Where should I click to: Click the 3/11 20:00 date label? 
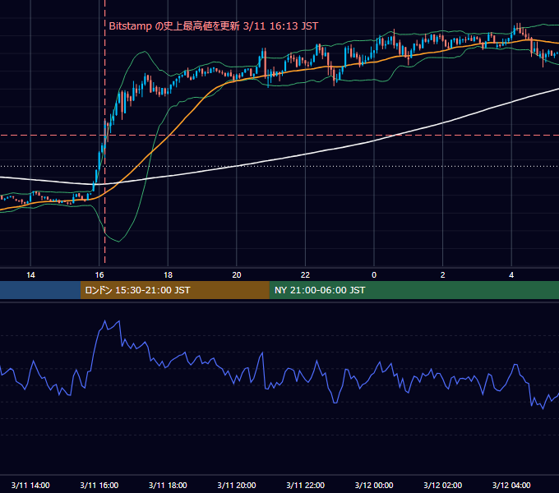pyautogui.click(x=237, y=485)
